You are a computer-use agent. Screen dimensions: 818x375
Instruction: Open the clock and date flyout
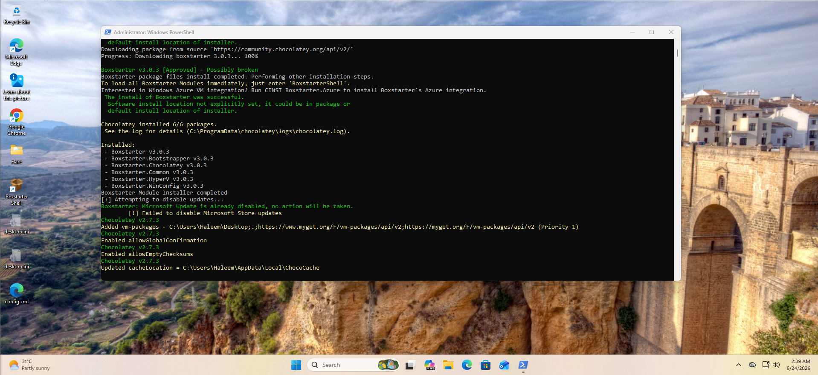(x=798, y=365)
